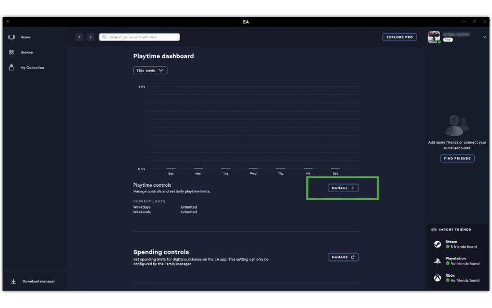Manage the Spending controls
This screenshot has height=308, width=492.
[x=343, y=257]
